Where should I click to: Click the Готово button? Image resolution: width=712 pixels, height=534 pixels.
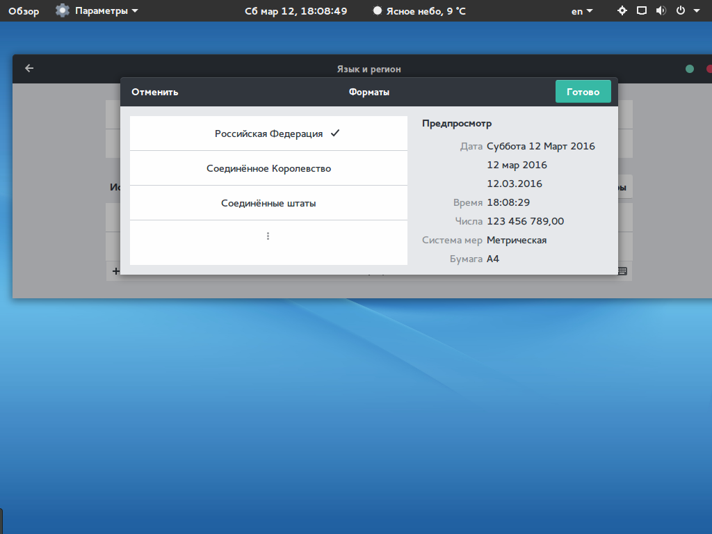(x=583, y=92)
